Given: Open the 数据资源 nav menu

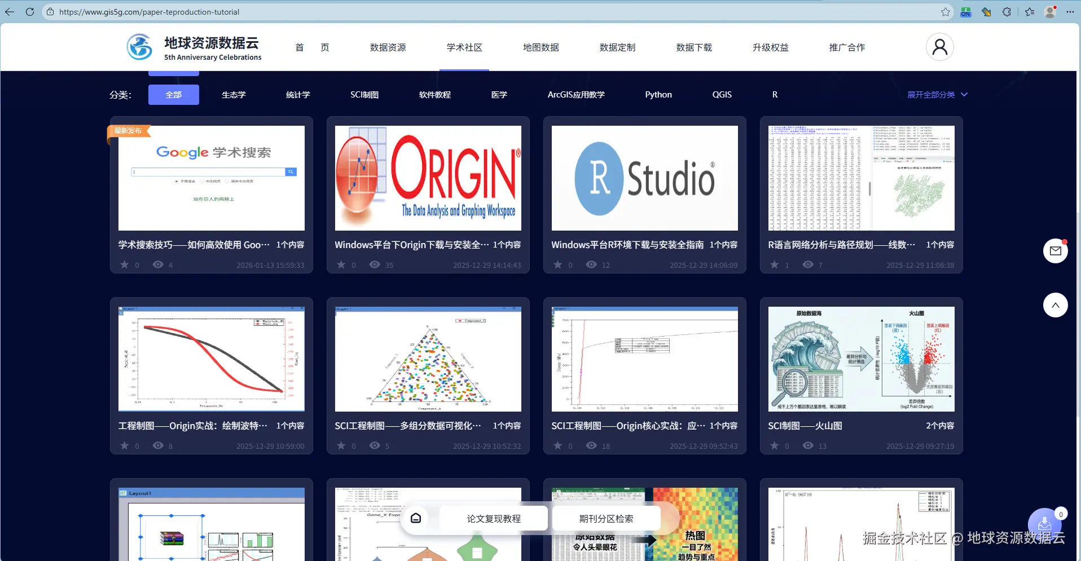Looking at the screenshot, I should click(x=388, y=47).
